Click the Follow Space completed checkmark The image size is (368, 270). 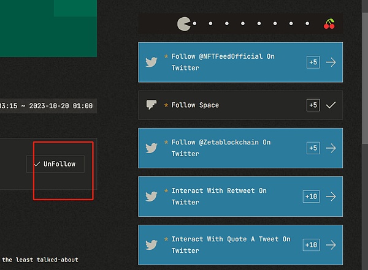pos(331,105)
